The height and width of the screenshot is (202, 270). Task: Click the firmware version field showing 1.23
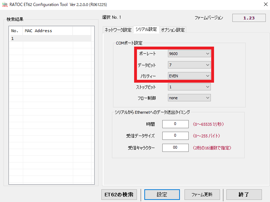(x=249, y=18)
